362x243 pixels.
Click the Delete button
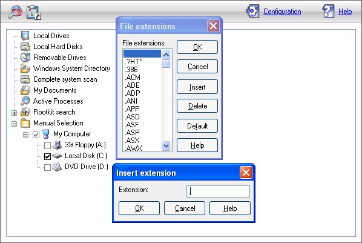coord(197,106)
